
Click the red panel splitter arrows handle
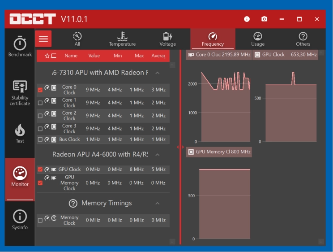[x=180, y=147]
